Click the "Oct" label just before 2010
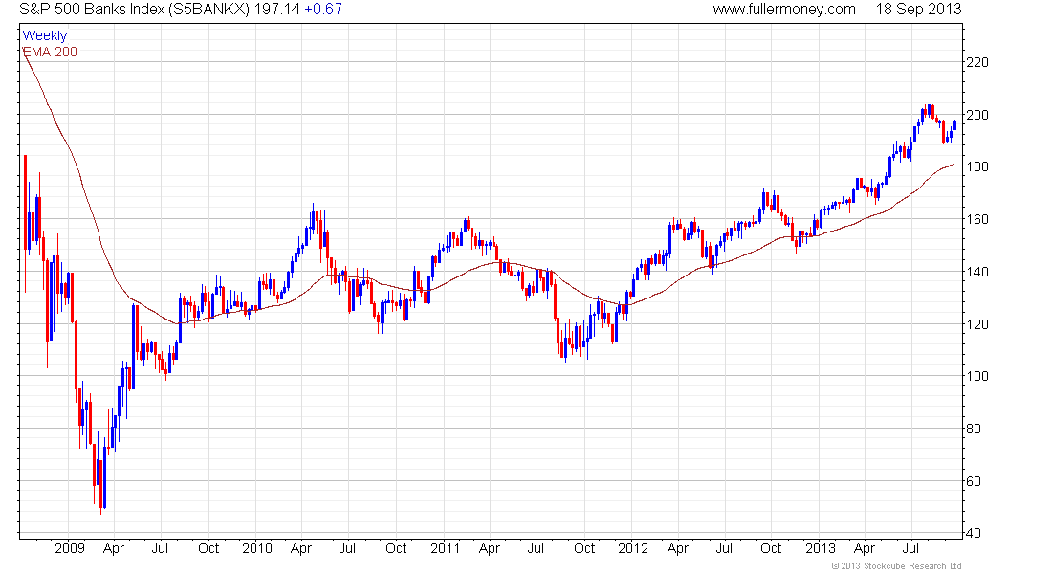The width and height of the screenshot is (1052, 574). (x=208, y=548)
